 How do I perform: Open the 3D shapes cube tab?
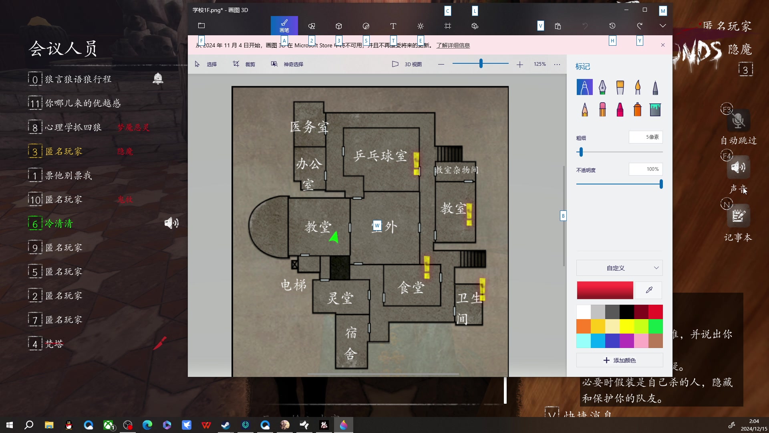(339, 26)
